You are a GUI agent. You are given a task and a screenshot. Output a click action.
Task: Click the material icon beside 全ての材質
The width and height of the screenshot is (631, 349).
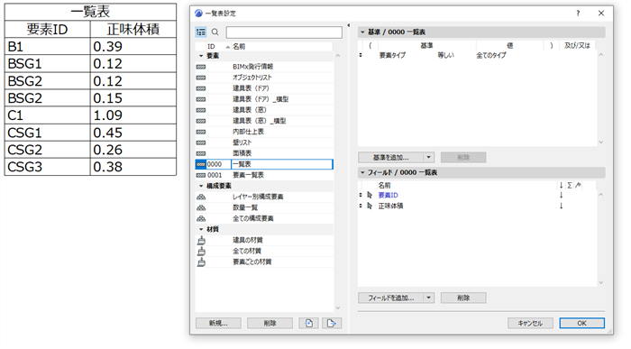pyautogui.click(x=201, y=252)
